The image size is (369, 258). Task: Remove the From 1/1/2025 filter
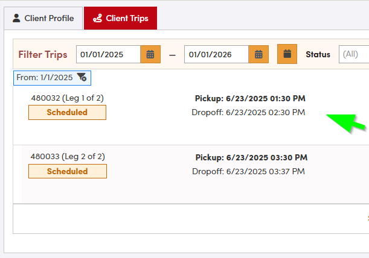click(82, 77)
